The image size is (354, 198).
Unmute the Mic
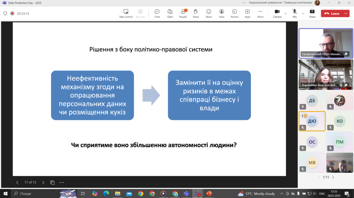click(295, 13)
